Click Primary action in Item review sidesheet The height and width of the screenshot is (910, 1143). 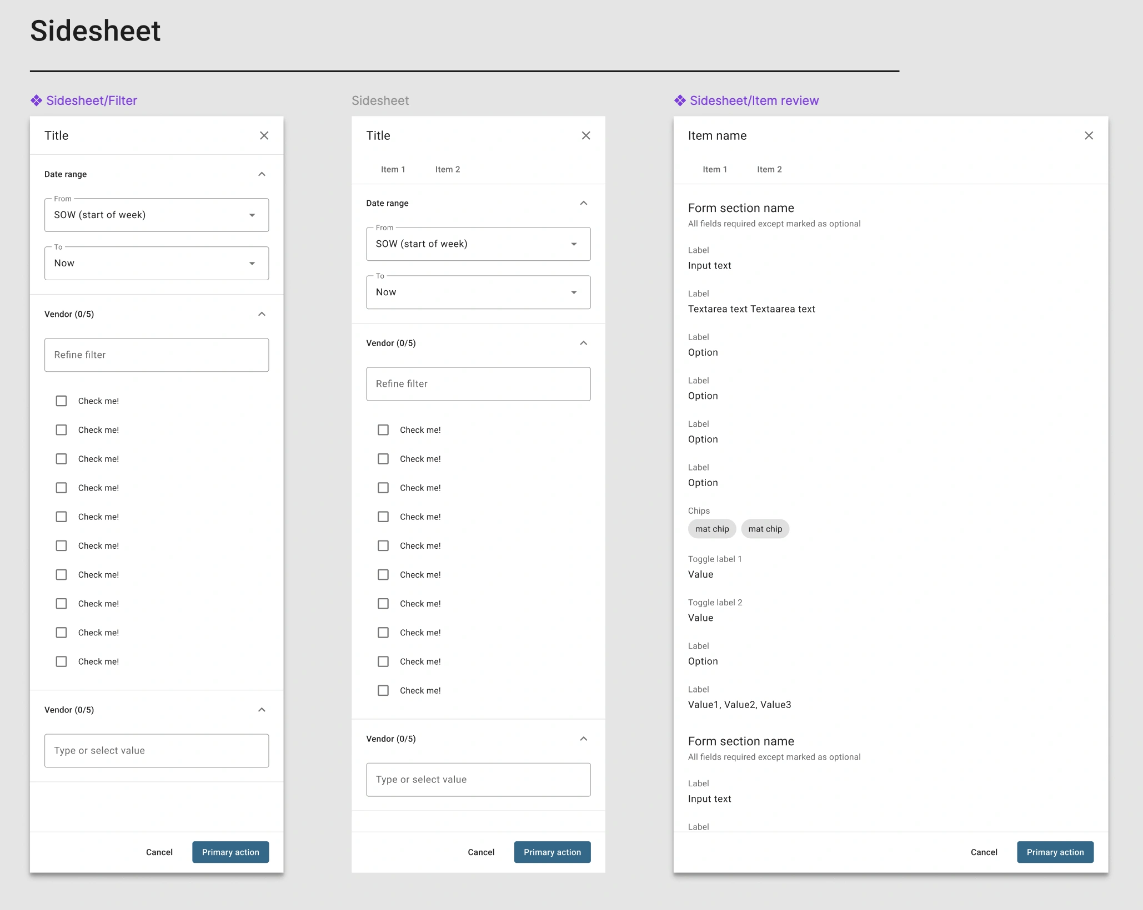pos(1055,852)
